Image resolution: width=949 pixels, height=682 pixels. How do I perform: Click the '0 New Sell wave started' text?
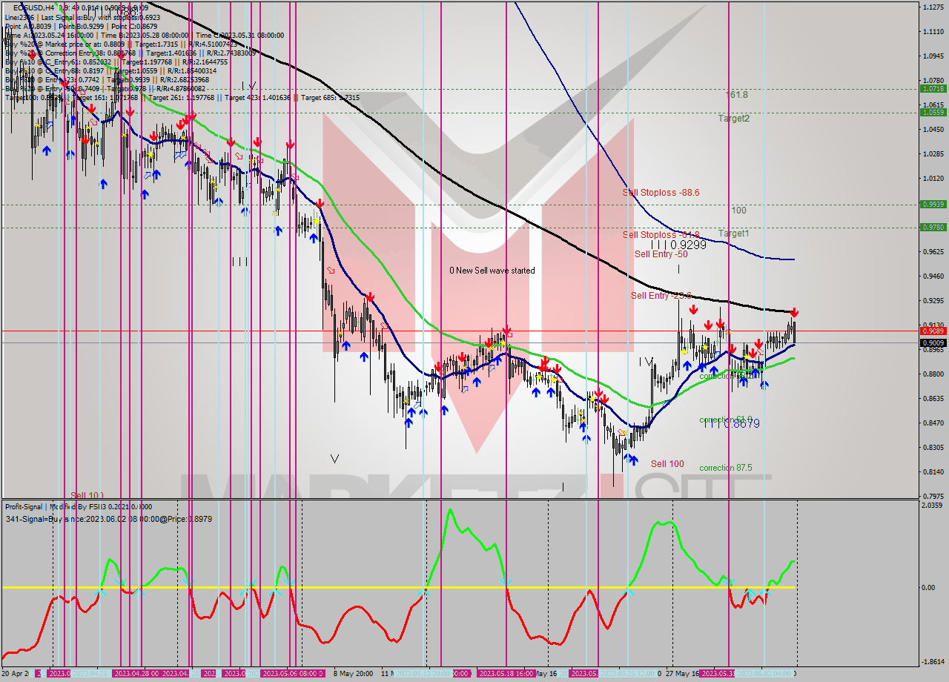pos(492,271)
